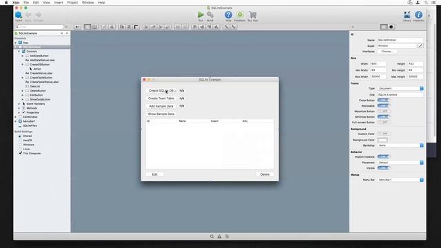Select DataList in the Controls tree

(x=35, y=86)
